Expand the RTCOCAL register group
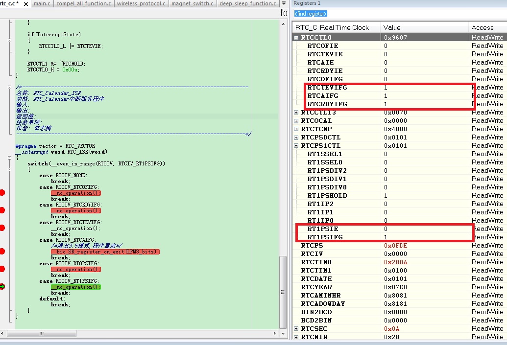Screen dimensions: 507x345 click(296, 121)
